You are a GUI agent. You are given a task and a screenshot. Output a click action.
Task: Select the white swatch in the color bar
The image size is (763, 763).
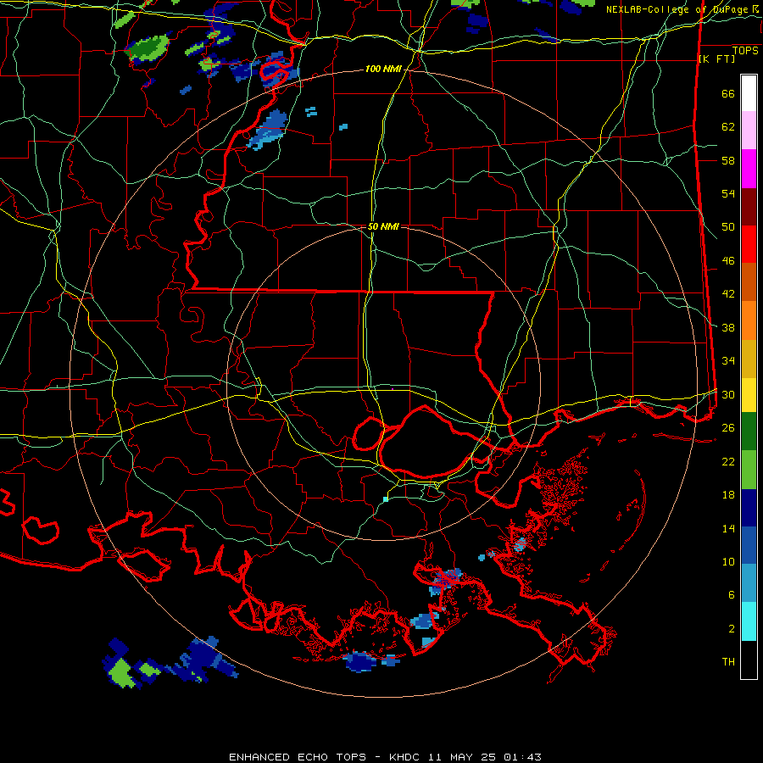[749, 93]
